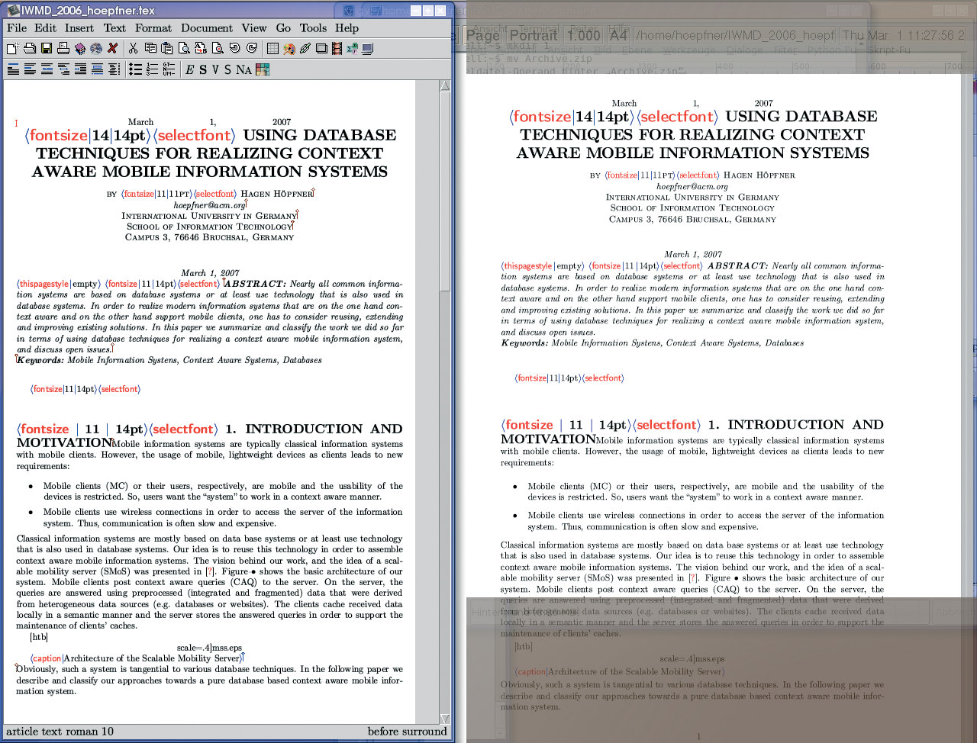Screen dimensions: 977x743
Task: Click the IWMD_2006_hoepfner.tex window title bar
Action: coord(229,10)
